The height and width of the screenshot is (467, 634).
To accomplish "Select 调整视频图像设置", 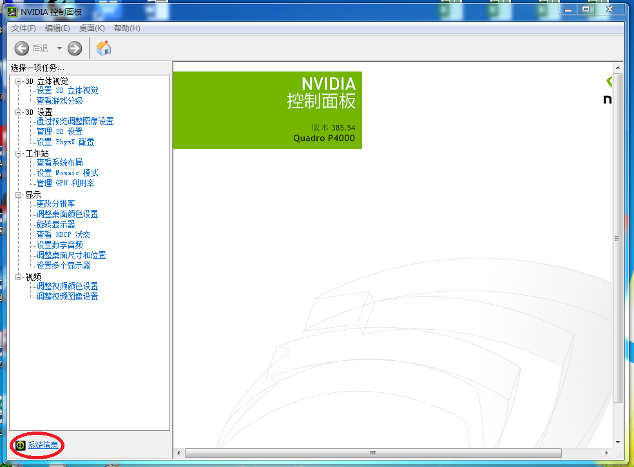I will pos(67,296).
